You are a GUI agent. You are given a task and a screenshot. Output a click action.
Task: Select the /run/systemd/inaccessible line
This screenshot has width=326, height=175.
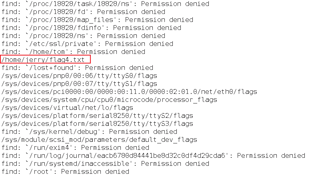(x=106, y=163)
